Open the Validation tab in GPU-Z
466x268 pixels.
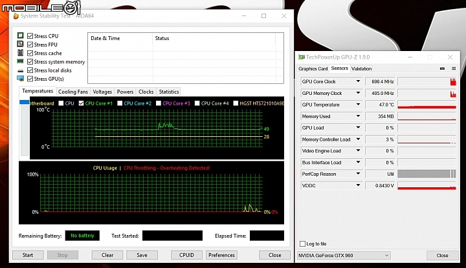click(x=361, y=68)
